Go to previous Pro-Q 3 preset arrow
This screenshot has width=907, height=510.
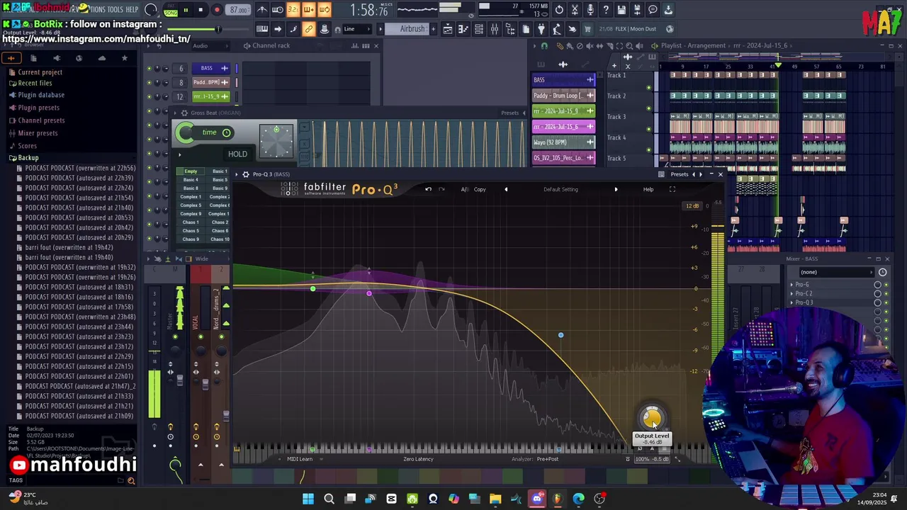point(506,189)
